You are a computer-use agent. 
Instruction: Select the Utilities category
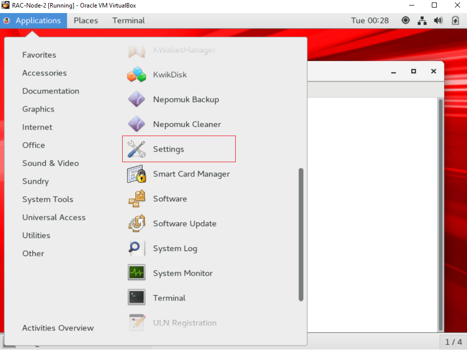point(36,236)
